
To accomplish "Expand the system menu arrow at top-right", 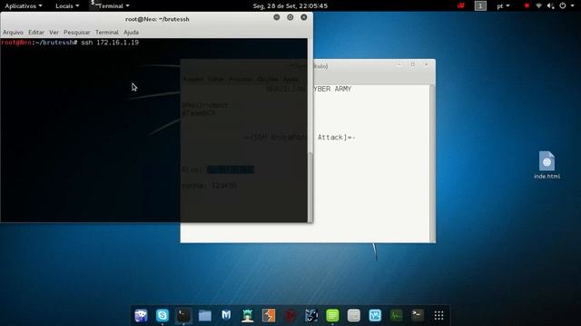I will coord(573,6).
